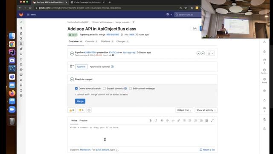
Task: Click the thumbs up reaction
Action: 72,110
